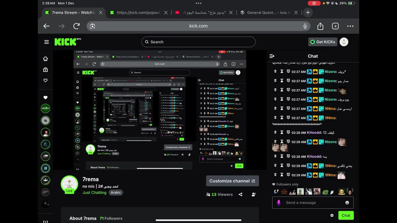This screenshot has height=223, width=397.
Task: Close the '7rema Stream' tab
Action: point(100,12)
